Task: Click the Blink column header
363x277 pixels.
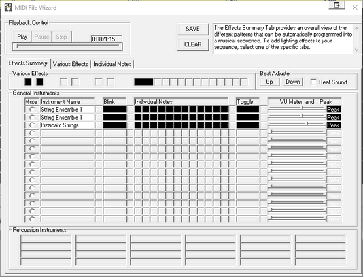Action: [x=114, y=102]
